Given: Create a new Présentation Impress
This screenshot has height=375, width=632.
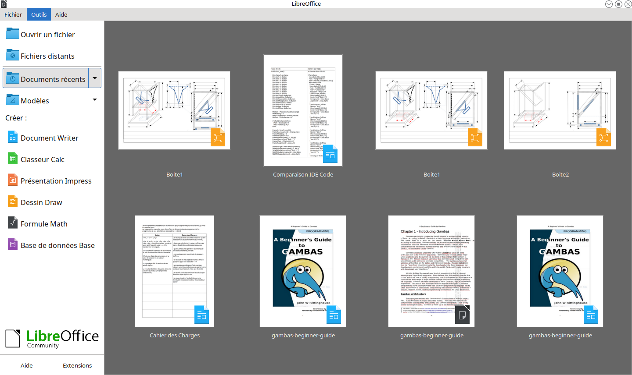Looking at the screenshot, I should click(52, 180).
